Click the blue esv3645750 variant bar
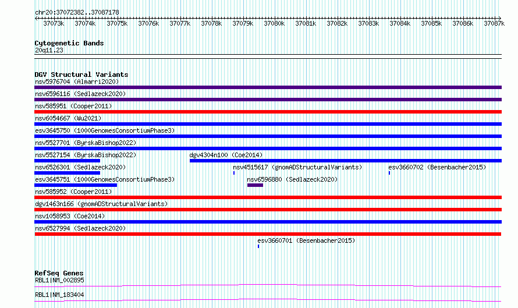 click(x=268, y=136)
